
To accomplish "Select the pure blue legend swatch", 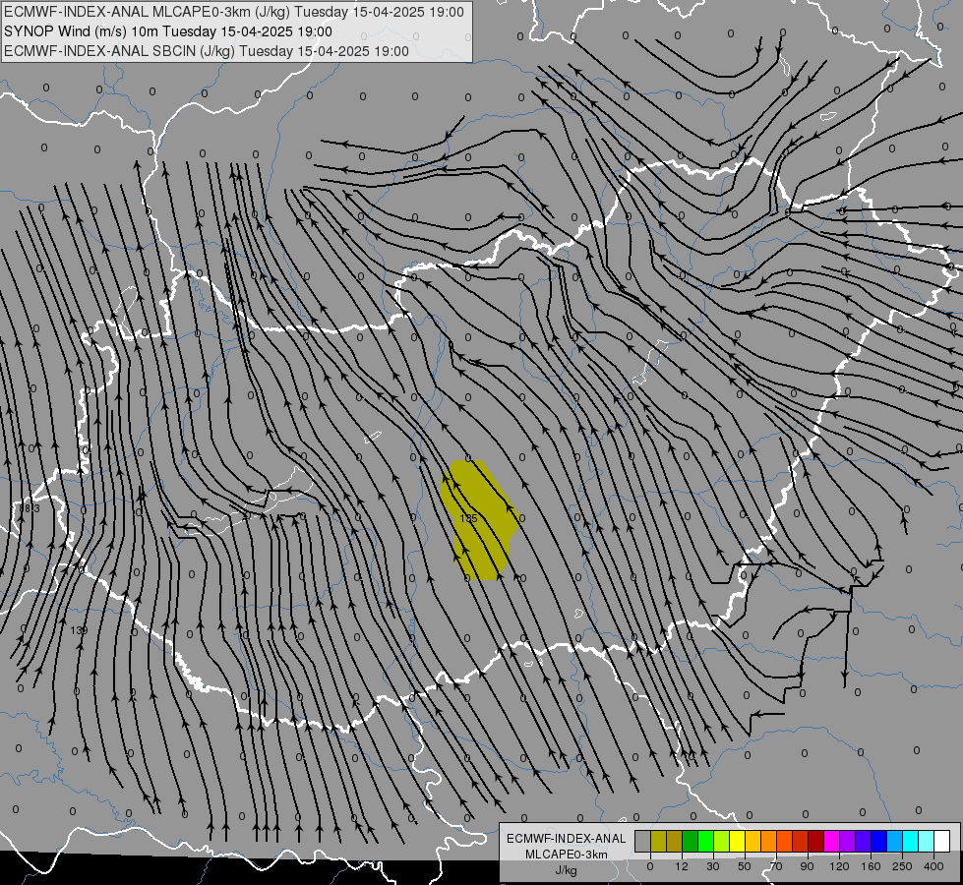I will [x=878, y=841].
